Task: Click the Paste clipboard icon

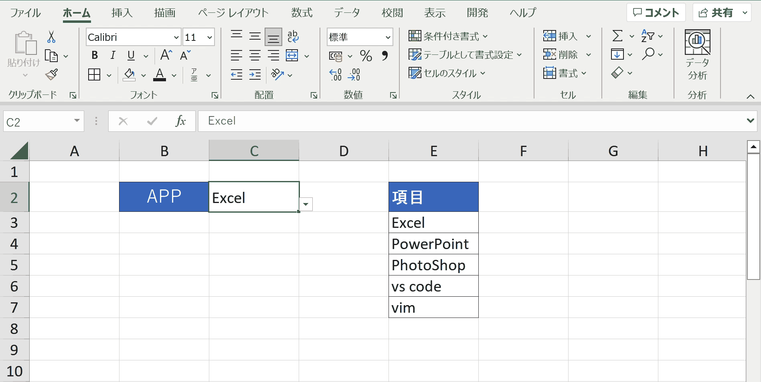Action: click(x=25, y=43)
